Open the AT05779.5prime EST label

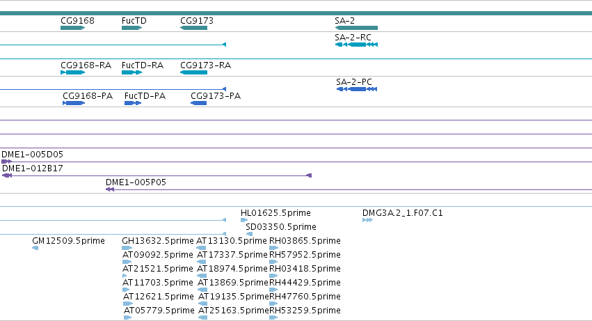tap(159, 311)
